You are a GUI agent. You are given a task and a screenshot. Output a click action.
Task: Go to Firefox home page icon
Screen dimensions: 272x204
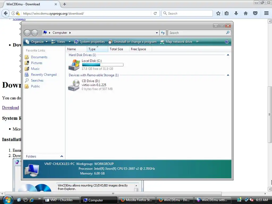(246, 13)
